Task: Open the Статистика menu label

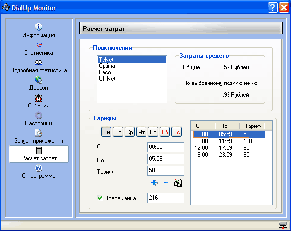Action: coord(39,53)
